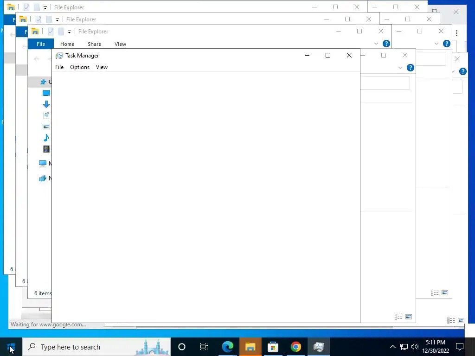
Task: Open Quick Access dropdown in rearmost File Explorer
Action: click(x=45, y=7)
